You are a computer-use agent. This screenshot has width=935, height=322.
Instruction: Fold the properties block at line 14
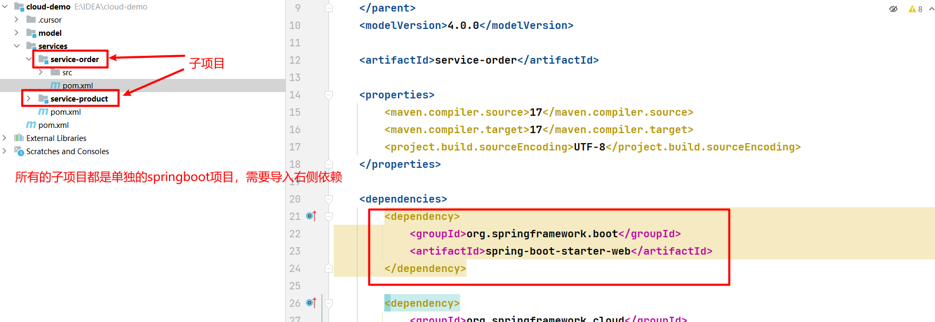point(329,95)
